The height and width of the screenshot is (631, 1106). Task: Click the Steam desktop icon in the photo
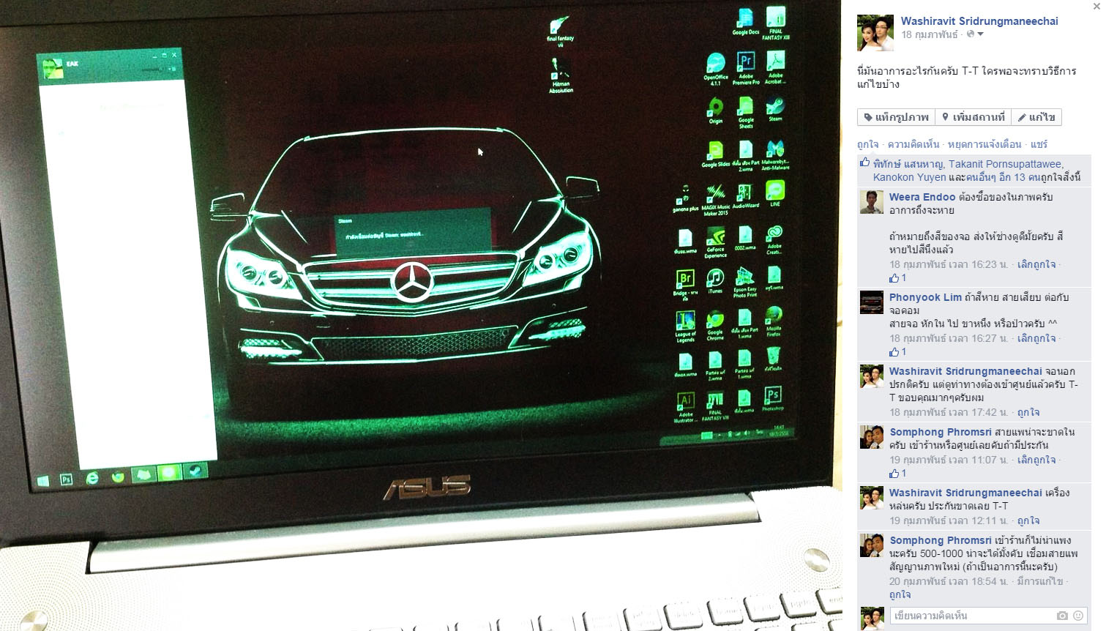[x=775, y=110]
